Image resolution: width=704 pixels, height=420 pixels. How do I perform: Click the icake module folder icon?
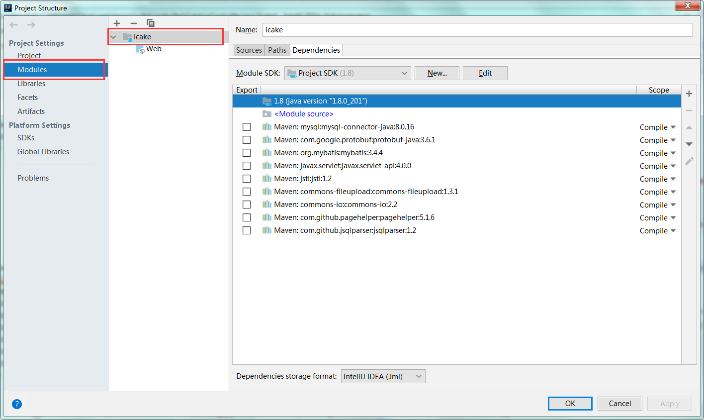[127, 37]
